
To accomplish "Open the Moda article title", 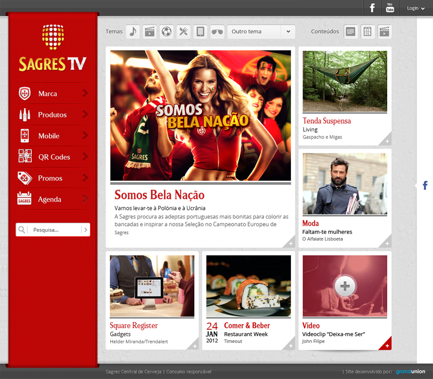I will coord(310,223).
